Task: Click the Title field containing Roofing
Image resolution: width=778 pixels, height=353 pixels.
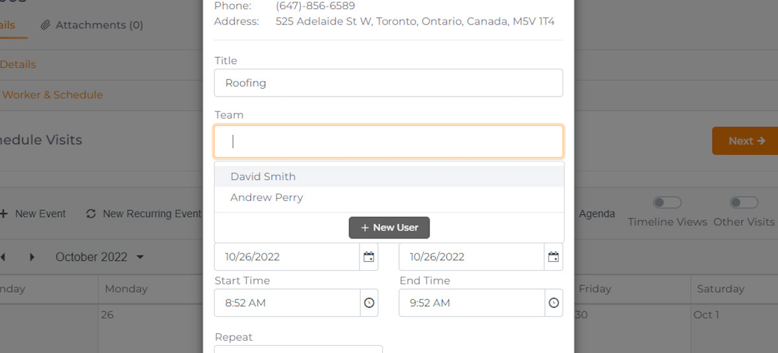Action: click(x=389, y=83)
